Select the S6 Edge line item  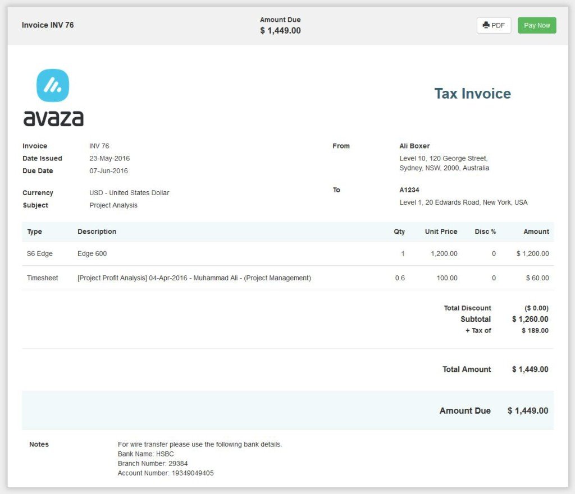point(39,253)
